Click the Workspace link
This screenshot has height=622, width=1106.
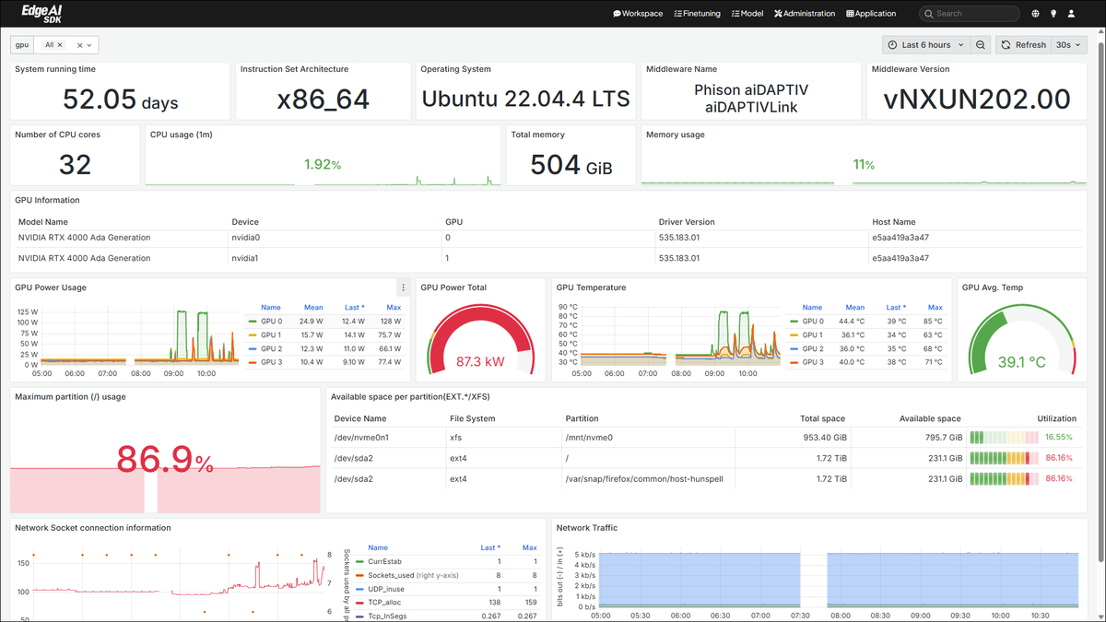click(641, 13)
